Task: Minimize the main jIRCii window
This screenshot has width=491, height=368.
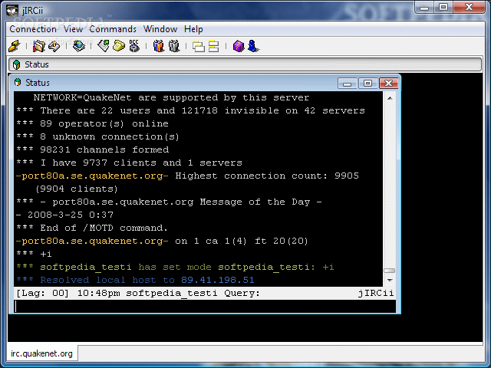Action: click(424, 8)
